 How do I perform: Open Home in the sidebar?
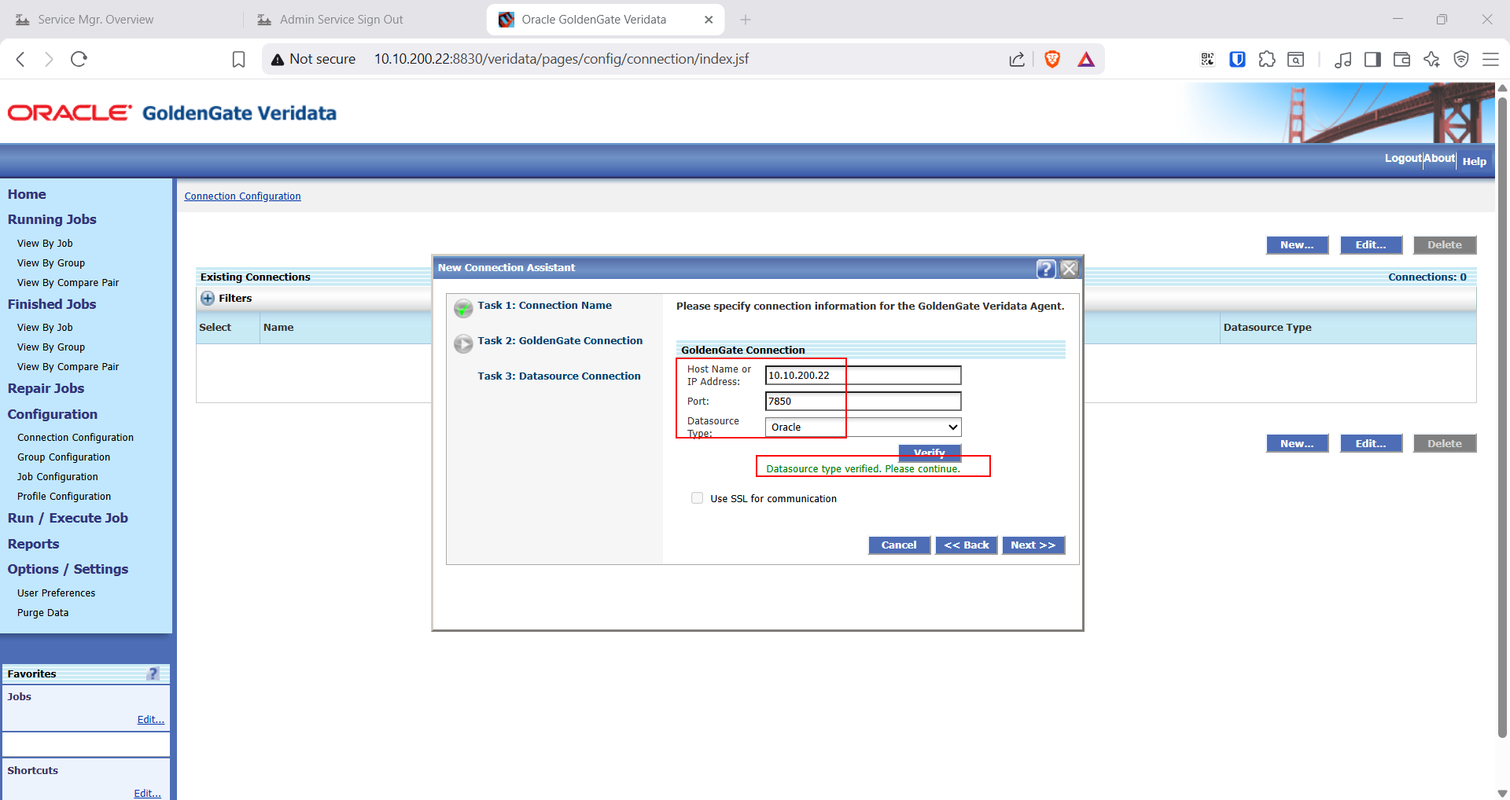pos(27,194)
